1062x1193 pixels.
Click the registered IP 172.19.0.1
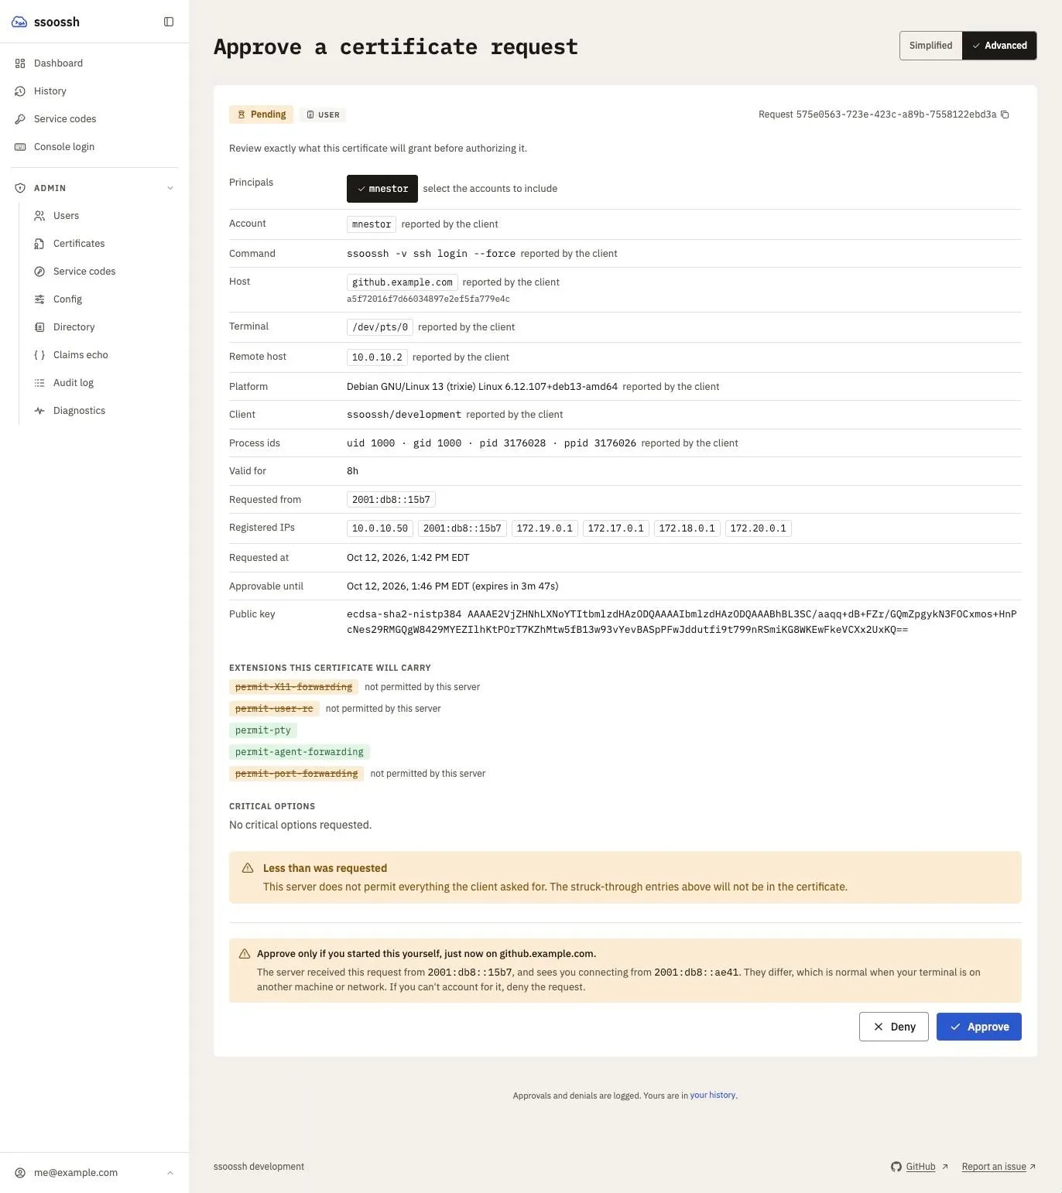tap(544, 528)
